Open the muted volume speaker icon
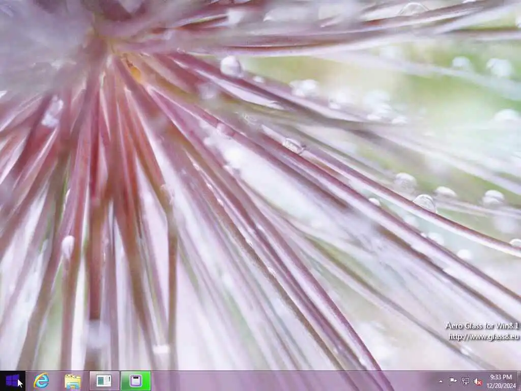 tap(478, 382)
